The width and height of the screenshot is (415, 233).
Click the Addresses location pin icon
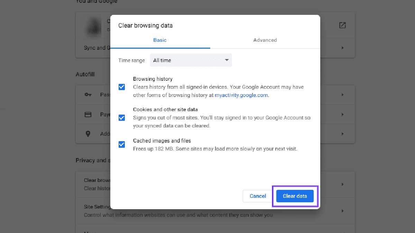88,134
